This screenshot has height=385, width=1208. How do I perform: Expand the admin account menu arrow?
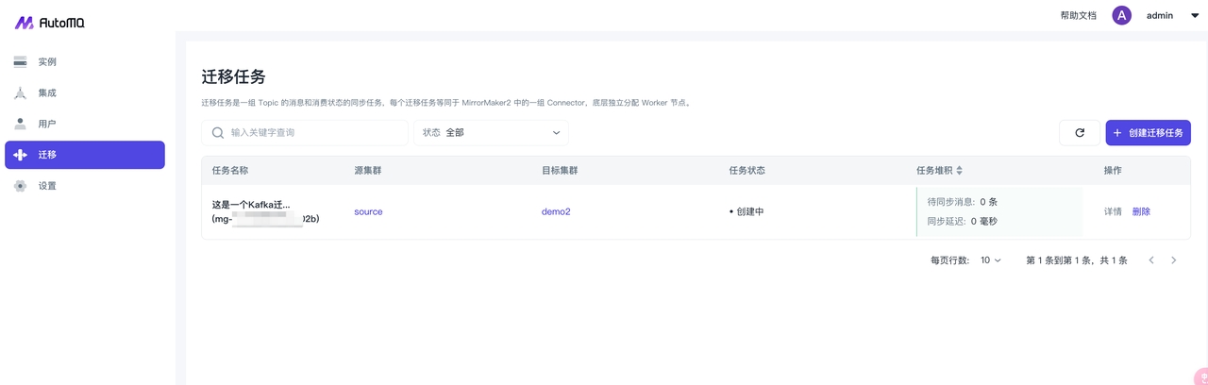coord(1195,15)
